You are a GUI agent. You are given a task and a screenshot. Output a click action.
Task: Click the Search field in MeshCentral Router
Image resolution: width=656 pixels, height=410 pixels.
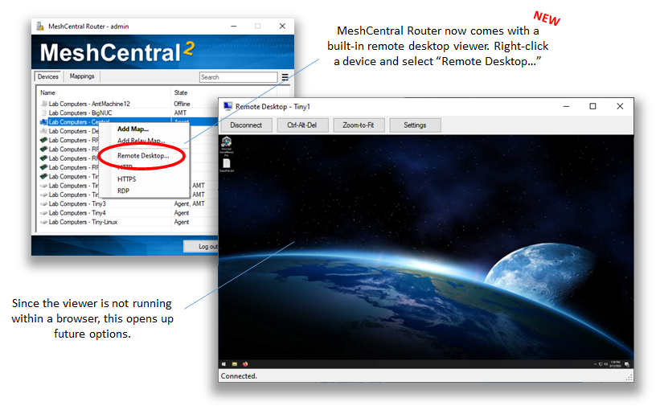[238, 77]
